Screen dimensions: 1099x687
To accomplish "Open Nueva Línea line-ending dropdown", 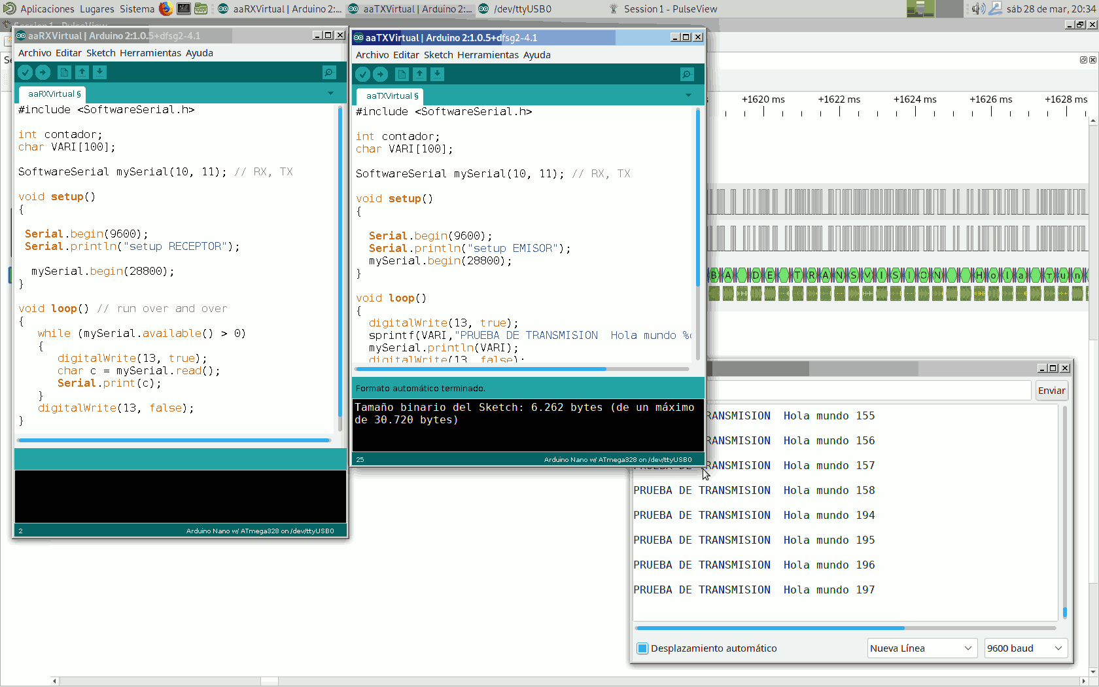I will pyautogui.click(x=922, y=648).
